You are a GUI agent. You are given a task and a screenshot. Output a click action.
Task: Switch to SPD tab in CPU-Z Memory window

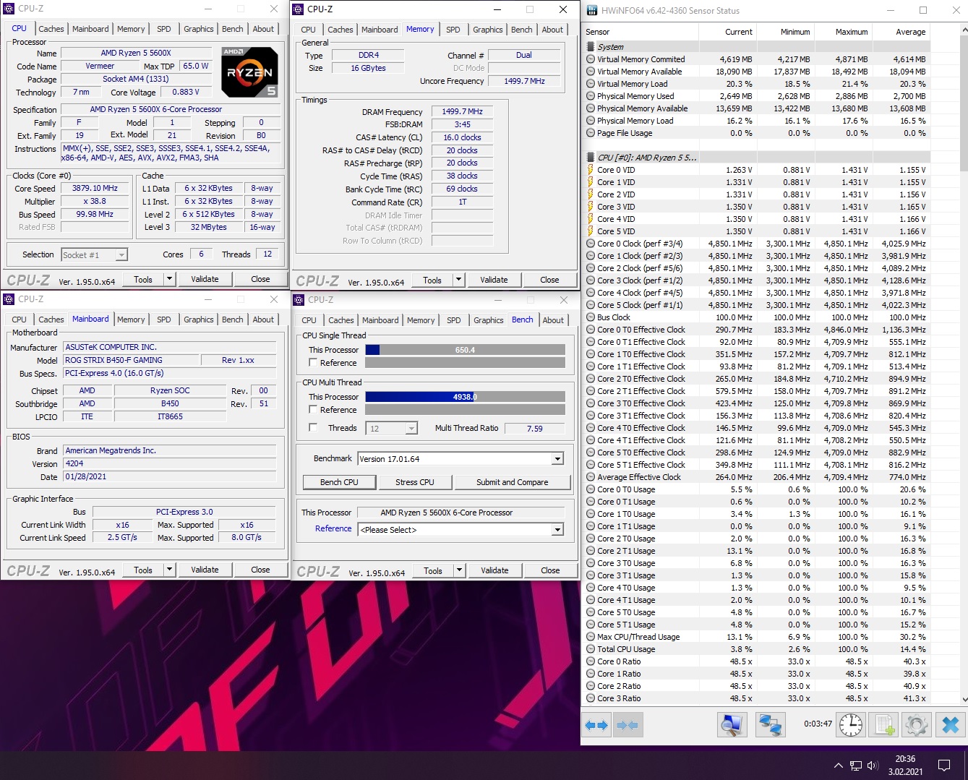pos(453,30)
